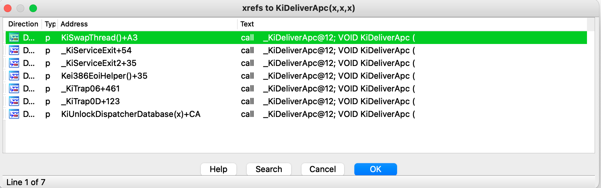Click the xref icon beside _KiServiceExit2+35
This screenshot has width=601, height=188.
coord(14,63)
